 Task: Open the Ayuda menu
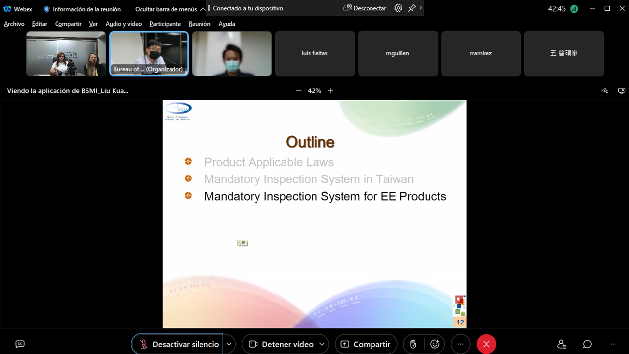pos(227,24)
